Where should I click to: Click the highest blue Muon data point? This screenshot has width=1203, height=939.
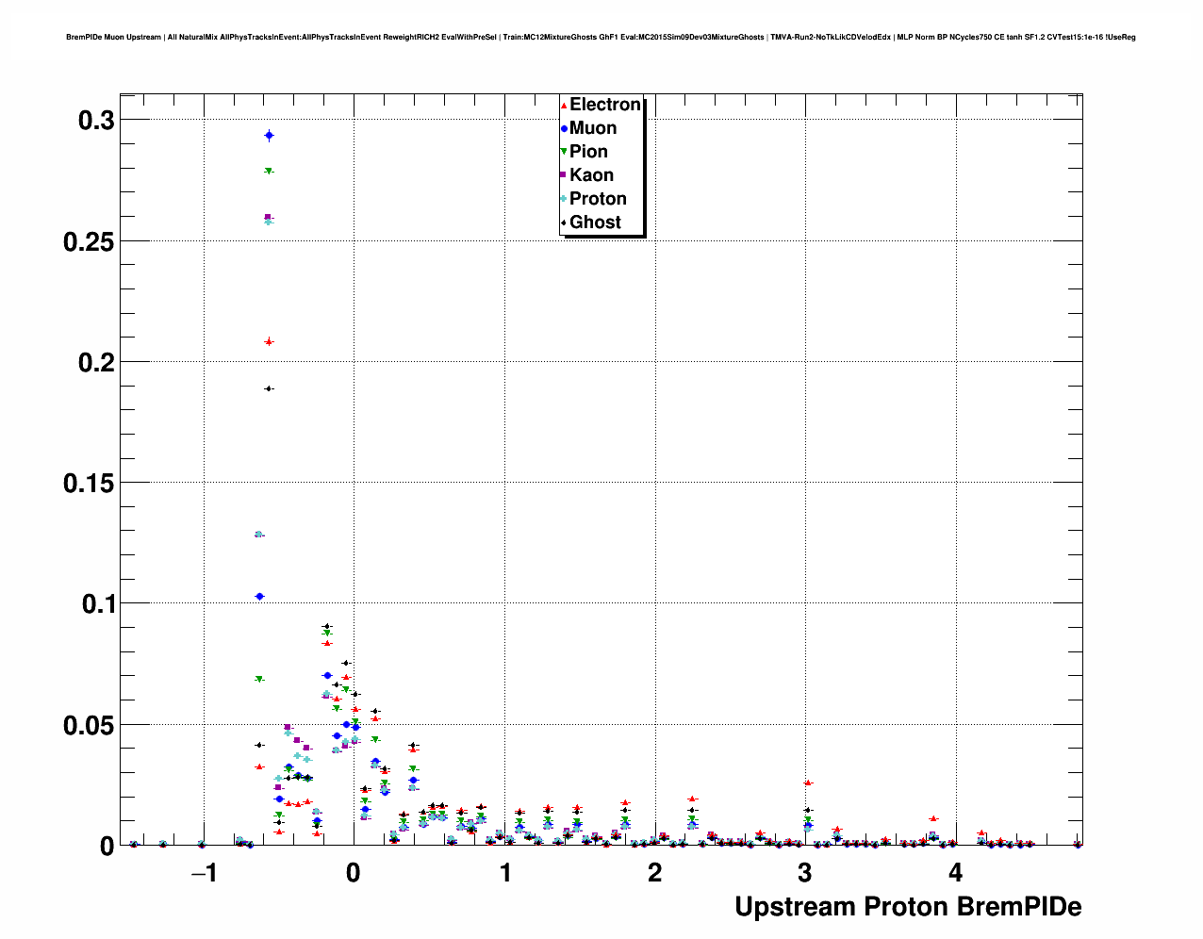[x=269, y=136]
